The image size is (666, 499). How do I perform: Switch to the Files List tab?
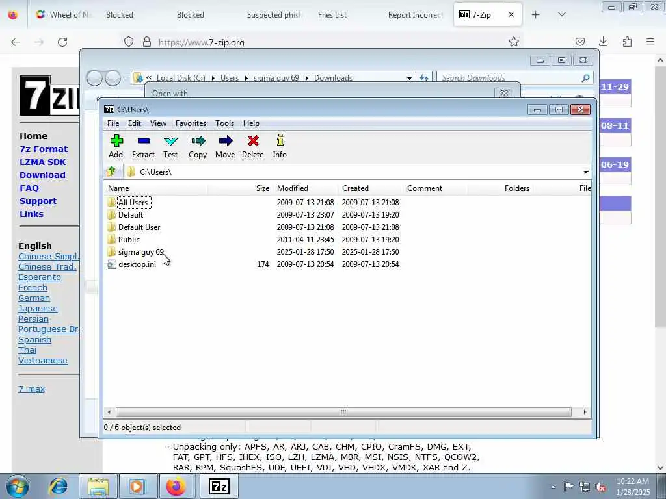click(332, 15)
